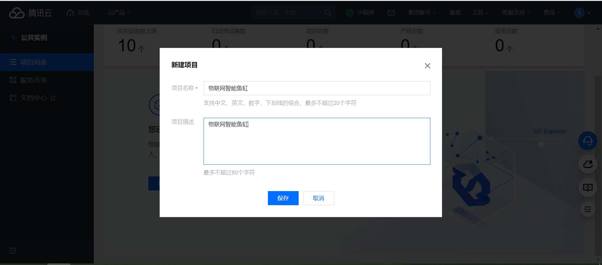Screen dimensions: 602x265
Task: Click inside the 项目描述 text area
Action: [317, 144]
